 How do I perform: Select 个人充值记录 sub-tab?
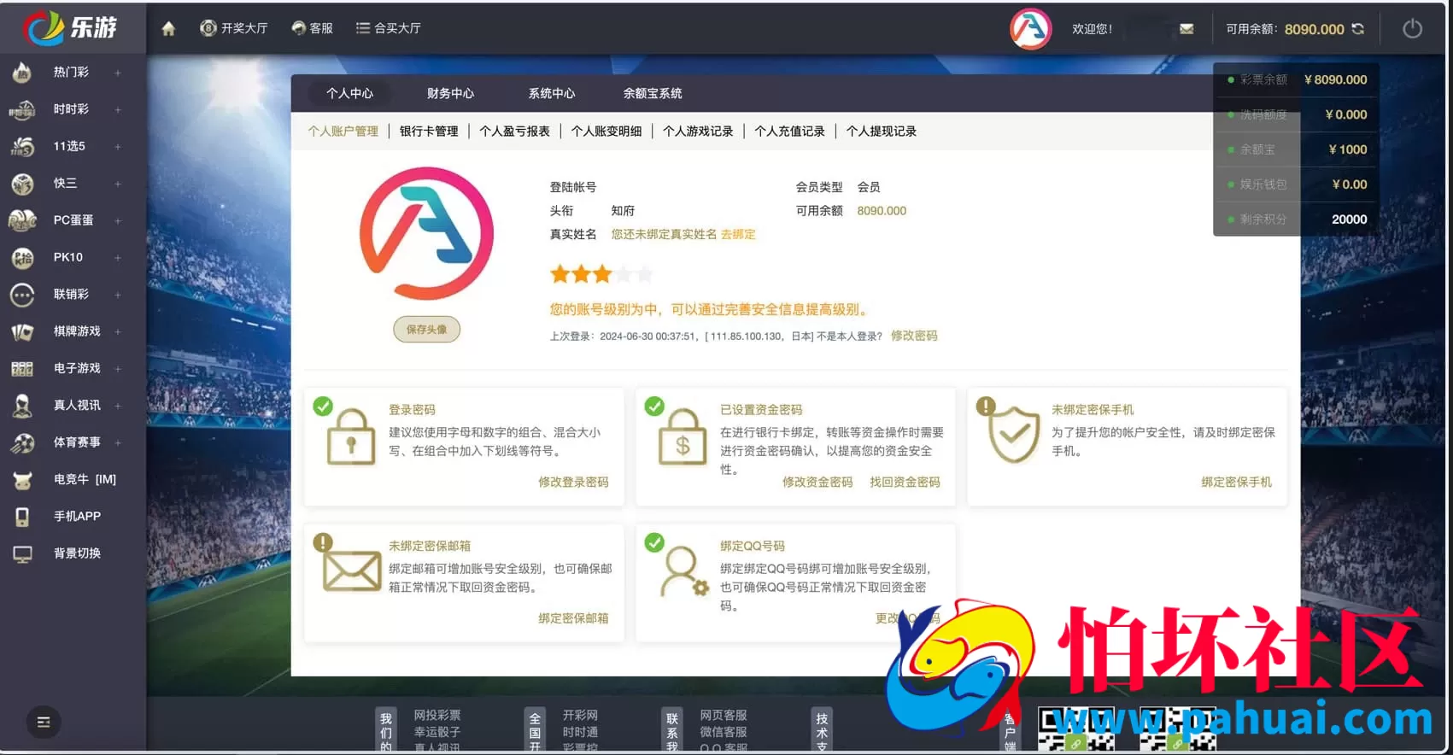[789, 131]
